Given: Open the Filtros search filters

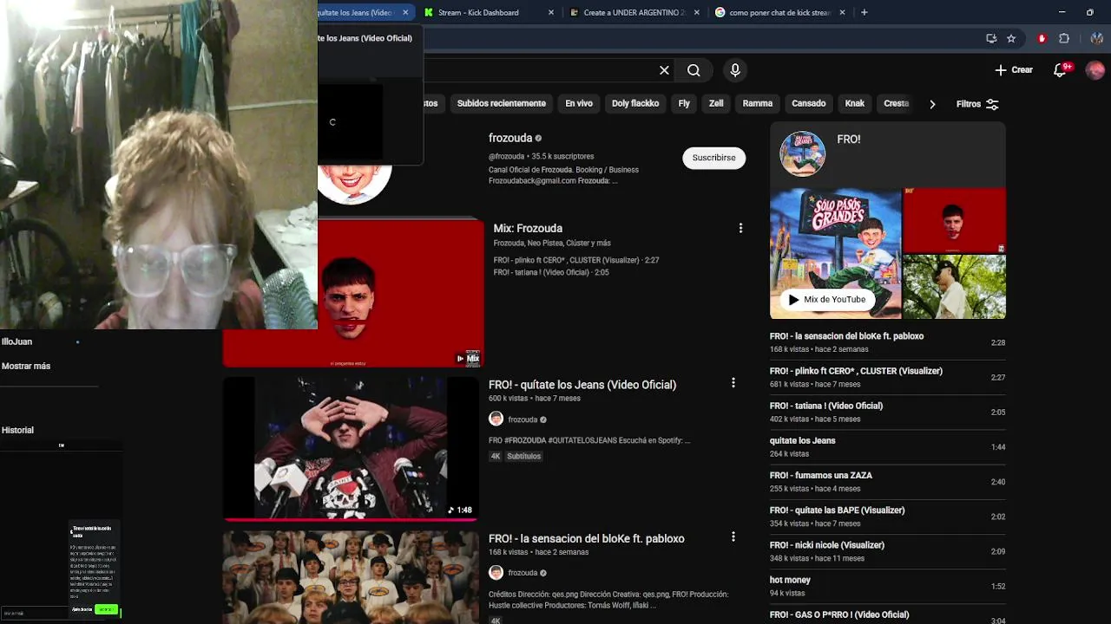Looking at the screenshot, I should (x=977, y=104).
